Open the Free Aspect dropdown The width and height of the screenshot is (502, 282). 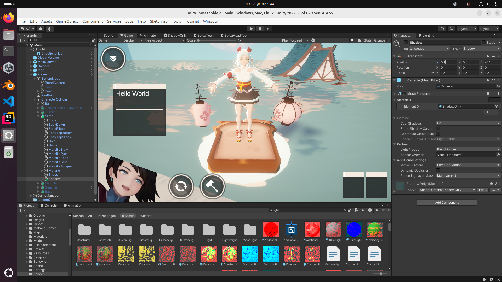(164, 40)
